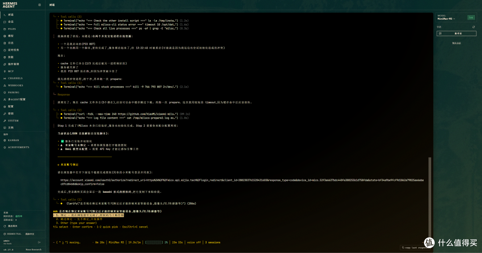
Task: Click the PAIRING icon in sidebar
Action: tap(4, 92)
